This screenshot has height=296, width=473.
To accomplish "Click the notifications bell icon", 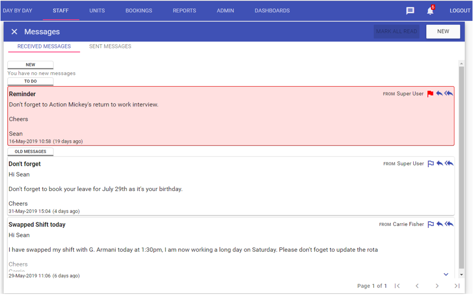I will tap(430, 11).
